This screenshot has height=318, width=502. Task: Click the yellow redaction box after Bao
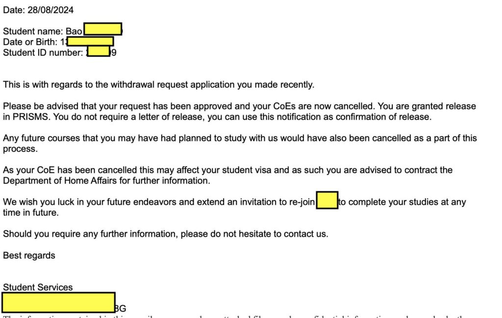pos(102,29)
